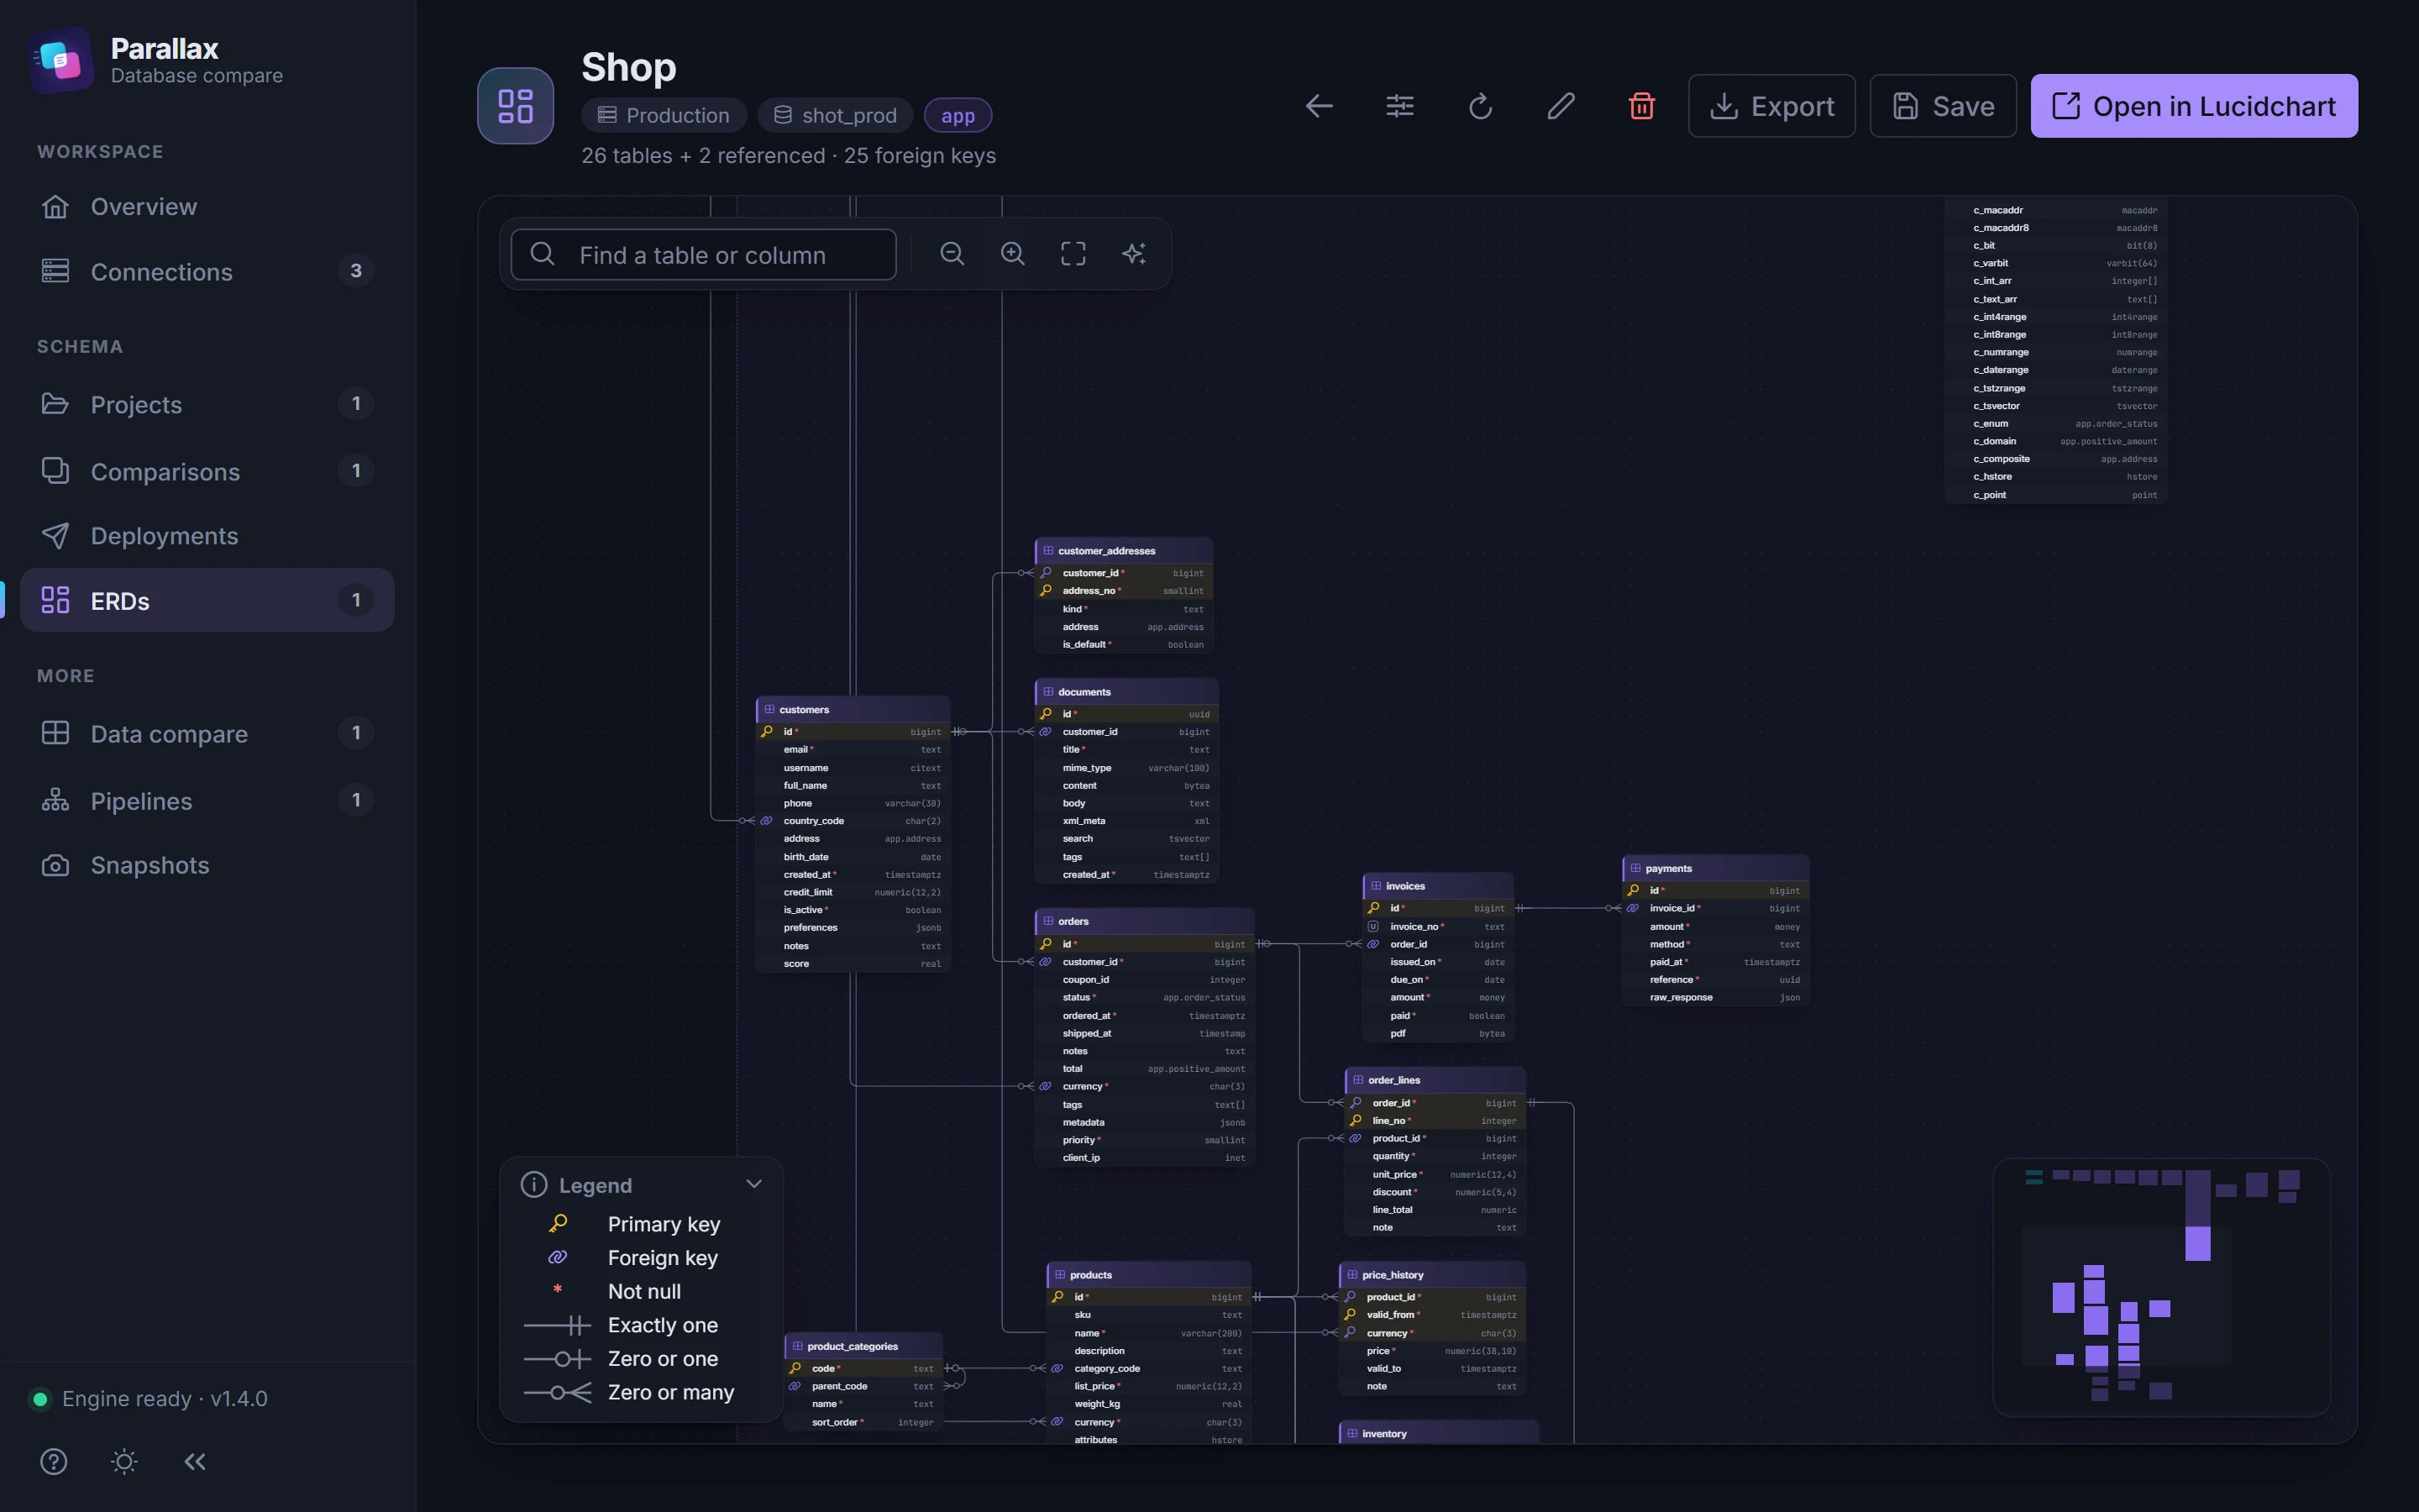Select the customers table header
The width and height of the screenshot is (2419, 1512).
coord(853,709)
